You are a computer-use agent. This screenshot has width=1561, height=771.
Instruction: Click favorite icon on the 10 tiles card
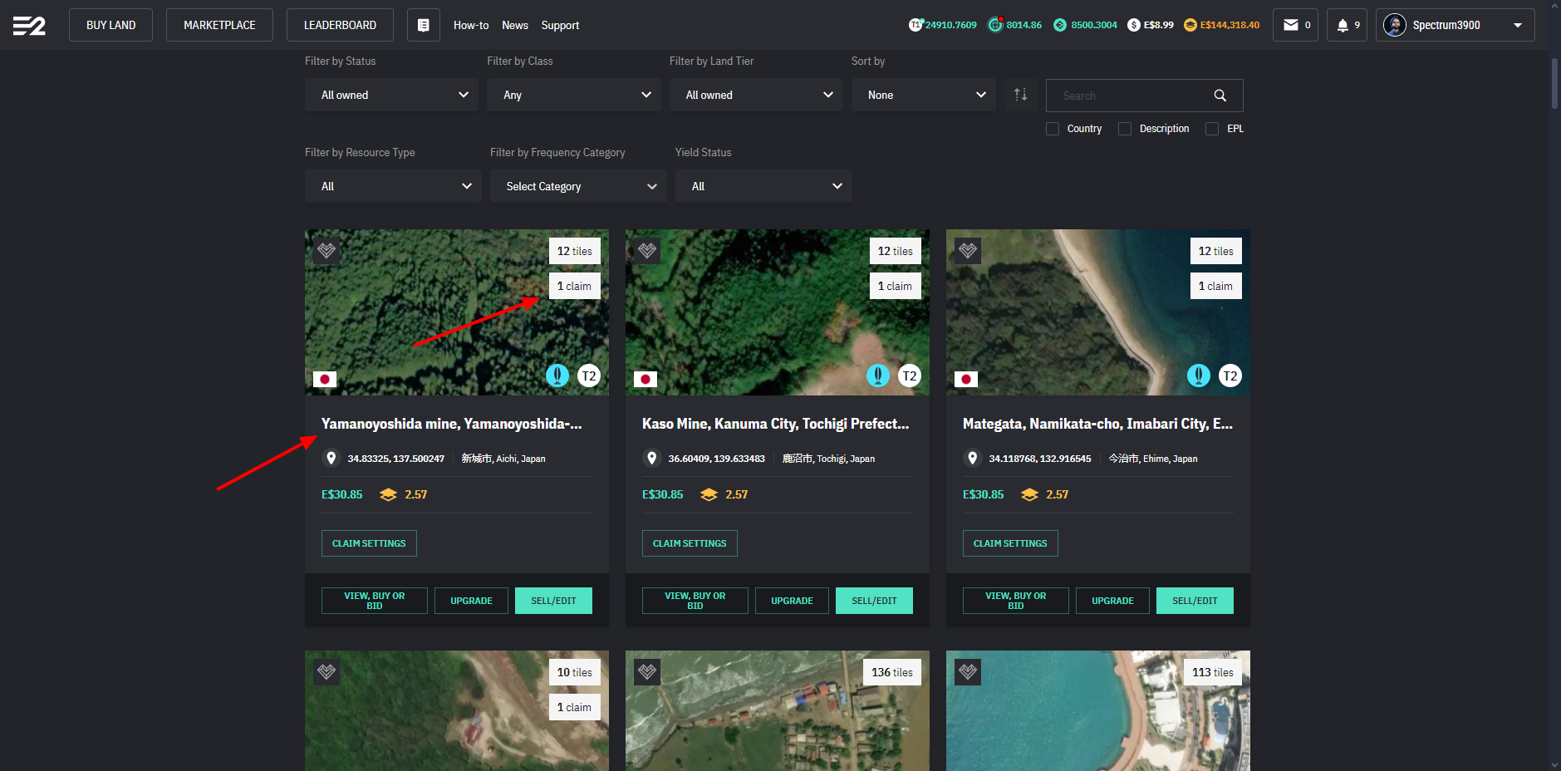tap(326, 671)
